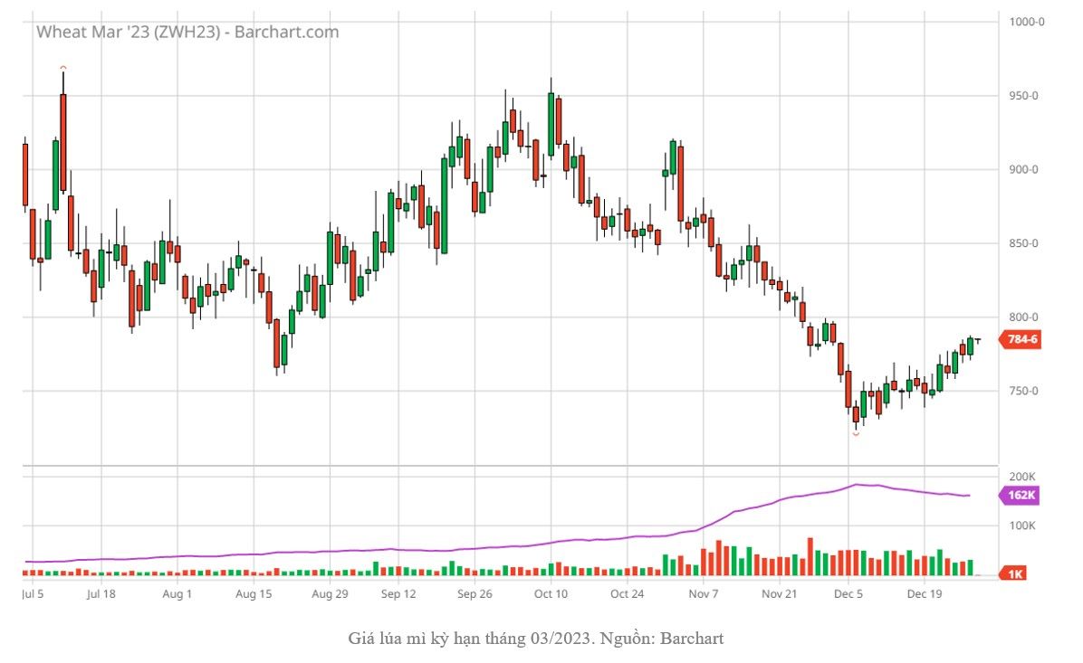Select the "Sep 12" date label
Screen dimensions: 1083x663
coord(398,594)
